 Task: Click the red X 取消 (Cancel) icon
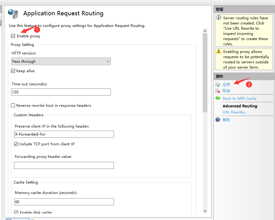[x=218, y=91]
